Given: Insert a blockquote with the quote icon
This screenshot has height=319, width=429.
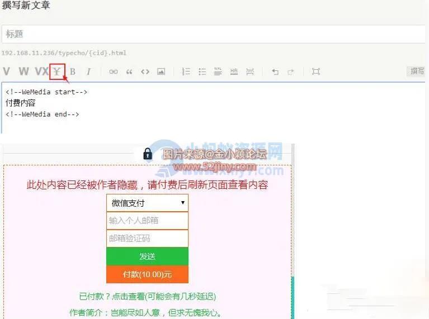Looking at the screenshot, I should coord(129,72).
